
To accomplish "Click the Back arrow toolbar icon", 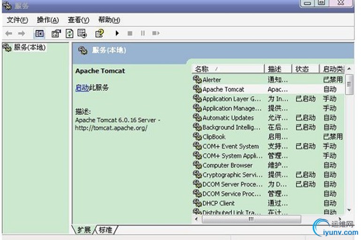I will 8,34.
